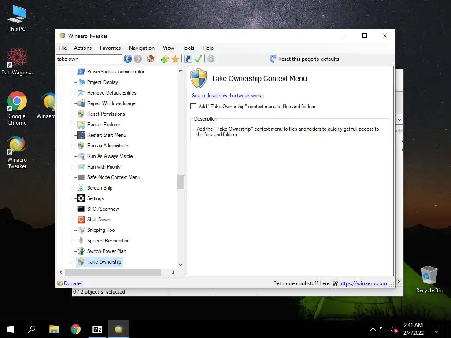This screenshot has width=451, height=338.
Task: Click the Speech Recognition microphone icon
Action: tap(81, 241)
